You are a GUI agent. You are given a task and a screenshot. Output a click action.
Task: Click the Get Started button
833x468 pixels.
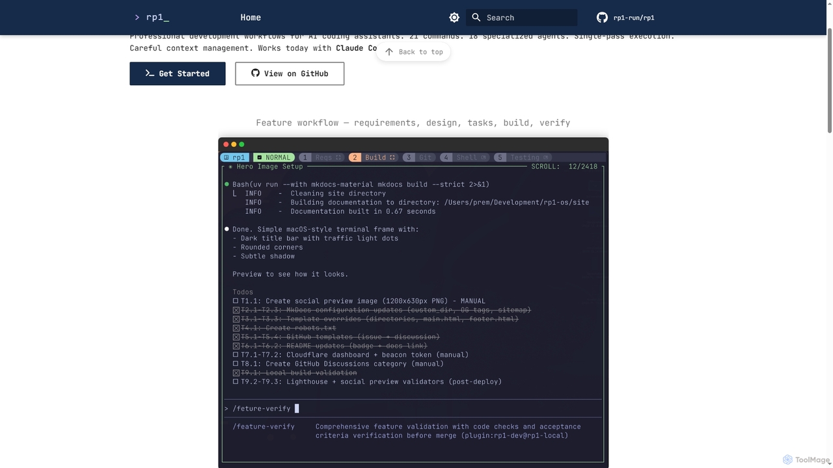[x=178, y=73]
